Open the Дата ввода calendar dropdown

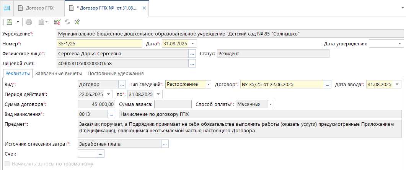pos(397,84)
